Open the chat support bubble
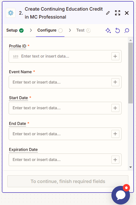The height and width of the screenshot is (205, 136). [x=121, y=195]
